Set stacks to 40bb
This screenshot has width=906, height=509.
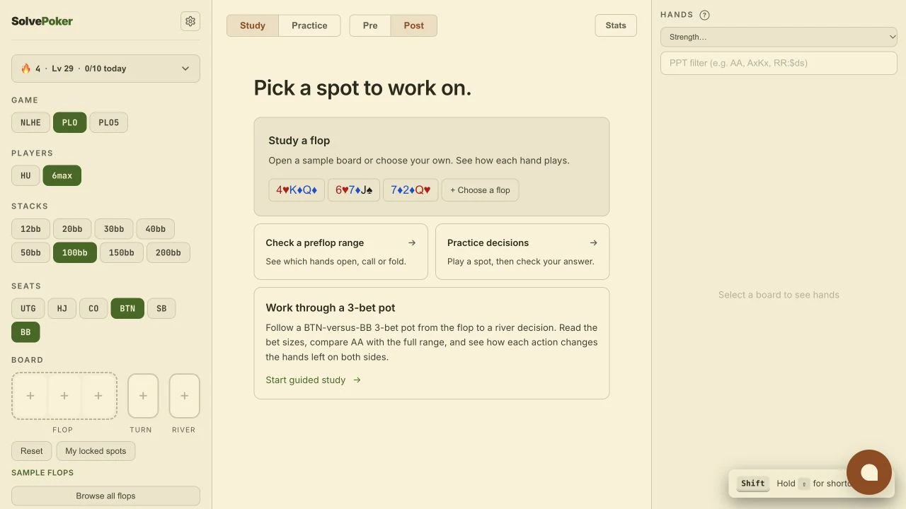click(x=156, y=229)
